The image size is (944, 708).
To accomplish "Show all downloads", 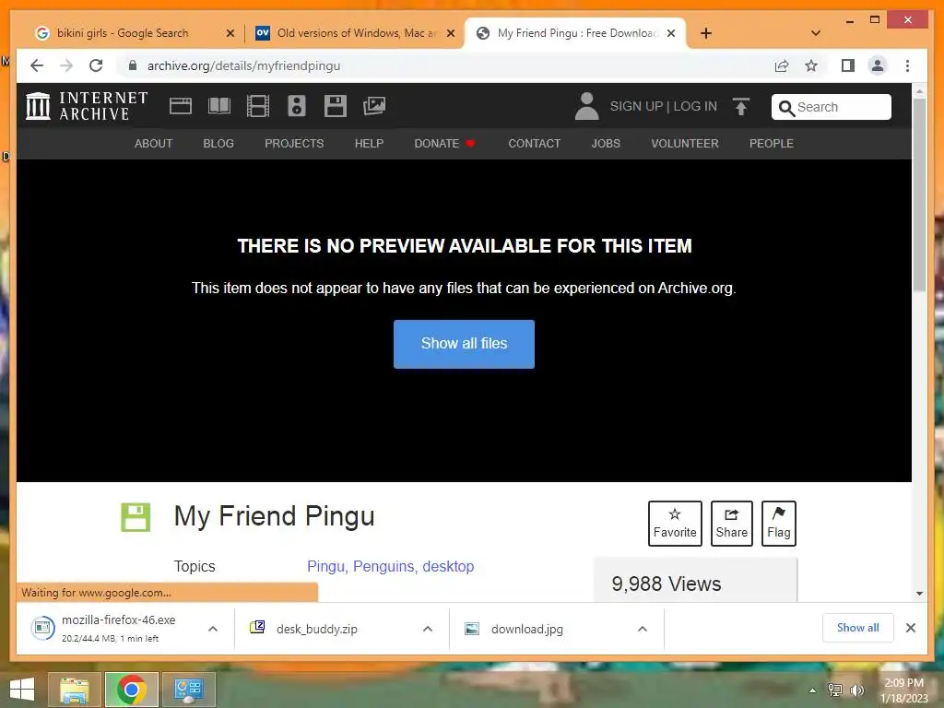I will click(858, 628).
